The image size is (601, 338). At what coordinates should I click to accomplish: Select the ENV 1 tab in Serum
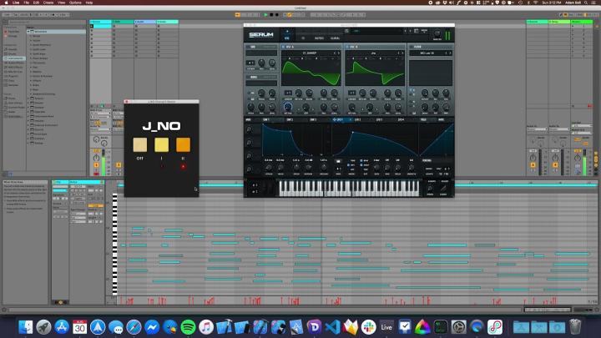[x=266, y=120]
